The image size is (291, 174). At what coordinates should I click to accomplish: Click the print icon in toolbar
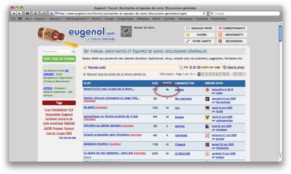[x=27, y=13]
